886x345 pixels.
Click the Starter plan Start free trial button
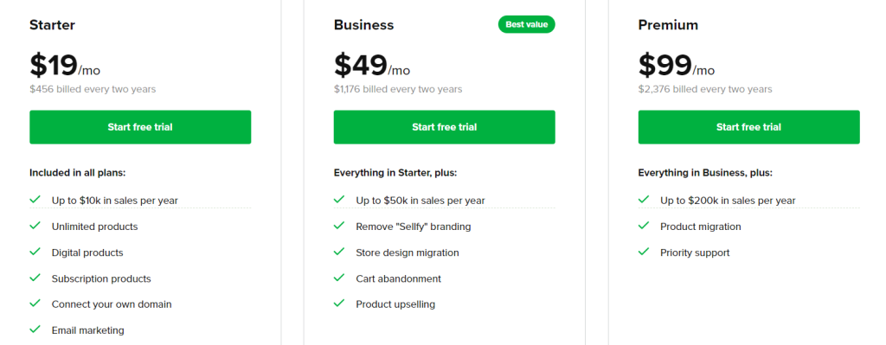[140, 127]
